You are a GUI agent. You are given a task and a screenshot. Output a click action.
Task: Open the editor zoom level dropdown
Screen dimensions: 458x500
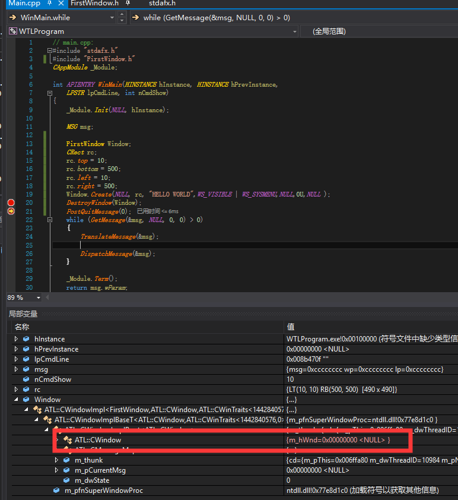pos(39,298)
